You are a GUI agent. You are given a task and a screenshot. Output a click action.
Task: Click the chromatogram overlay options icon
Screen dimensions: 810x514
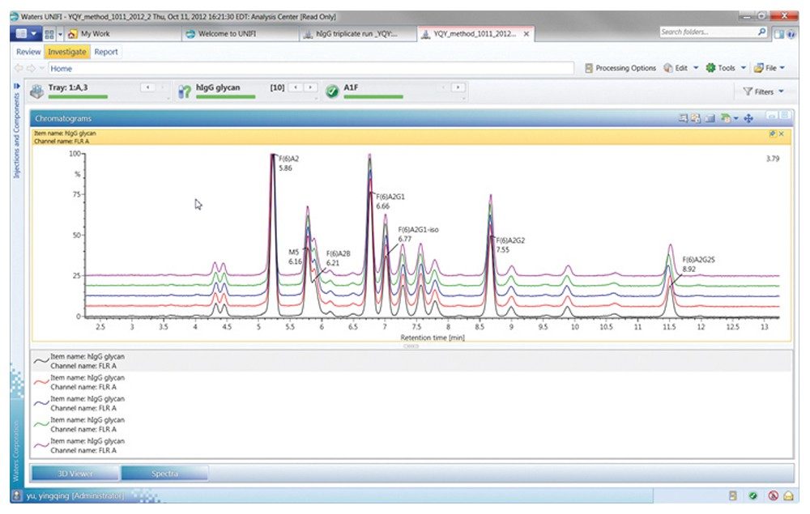point(725,118)
